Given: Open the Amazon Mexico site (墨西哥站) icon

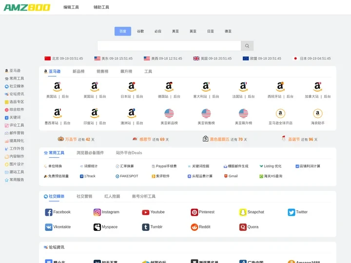Looking at the screenshot, I should point(58,113).
